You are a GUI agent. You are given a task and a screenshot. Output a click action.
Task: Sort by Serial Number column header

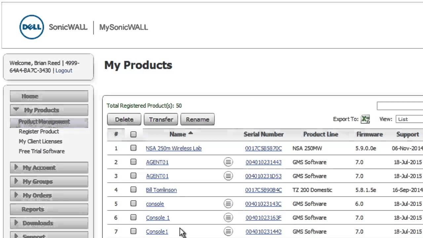point(263,134)
